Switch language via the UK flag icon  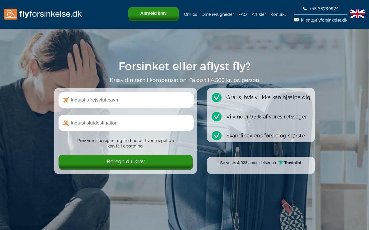(357, 14)
